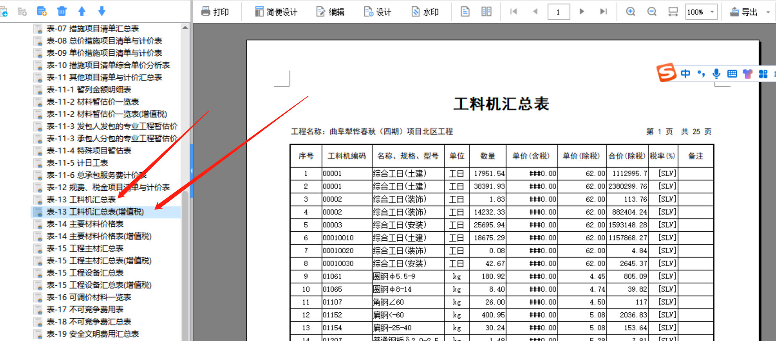Click the grey add folder icon
Image resolution: width=776 pixels, height=341 pixels.
pyautogui.click(x=22, y=12)
